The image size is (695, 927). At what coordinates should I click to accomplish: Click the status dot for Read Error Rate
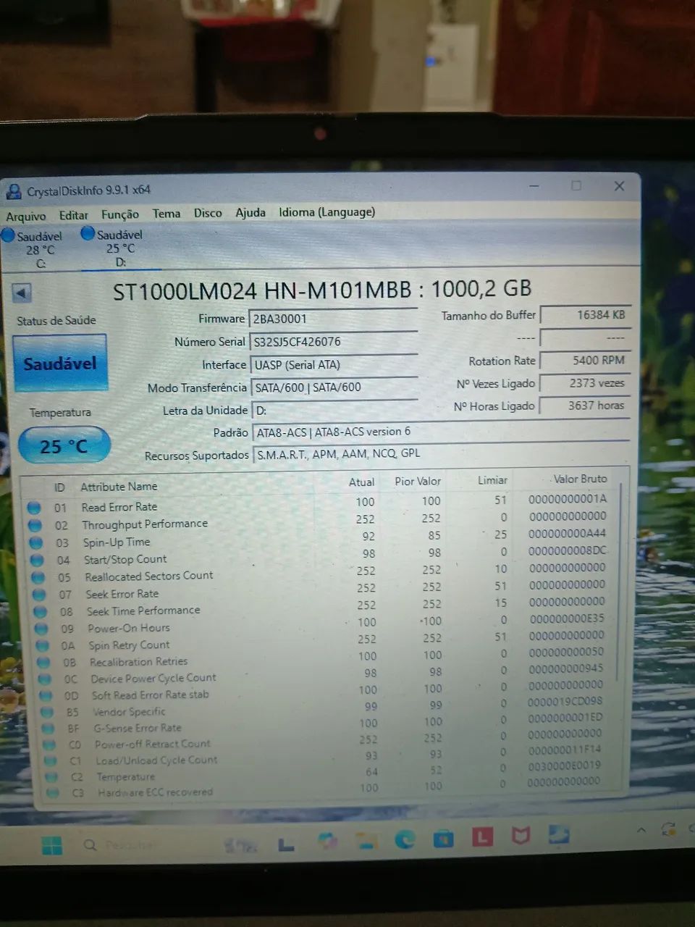click(34, 508)
